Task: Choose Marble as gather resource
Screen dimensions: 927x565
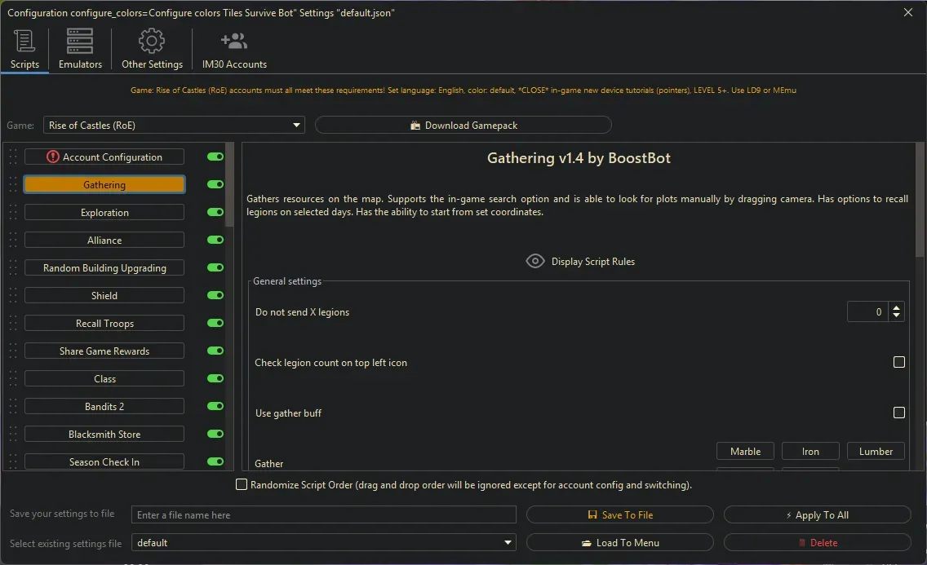Action: [745, 451]
